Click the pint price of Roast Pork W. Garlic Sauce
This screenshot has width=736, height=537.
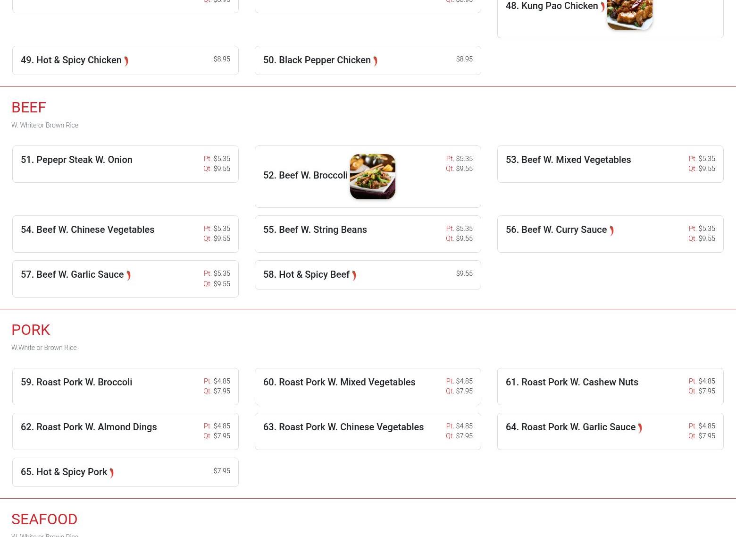[702, 426]
